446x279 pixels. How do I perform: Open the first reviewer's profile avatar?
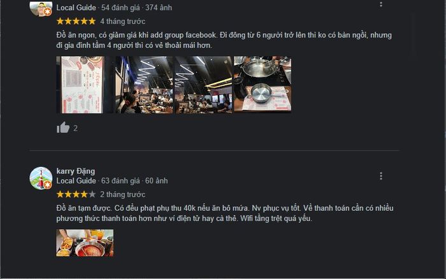click(x=41, y=8)
